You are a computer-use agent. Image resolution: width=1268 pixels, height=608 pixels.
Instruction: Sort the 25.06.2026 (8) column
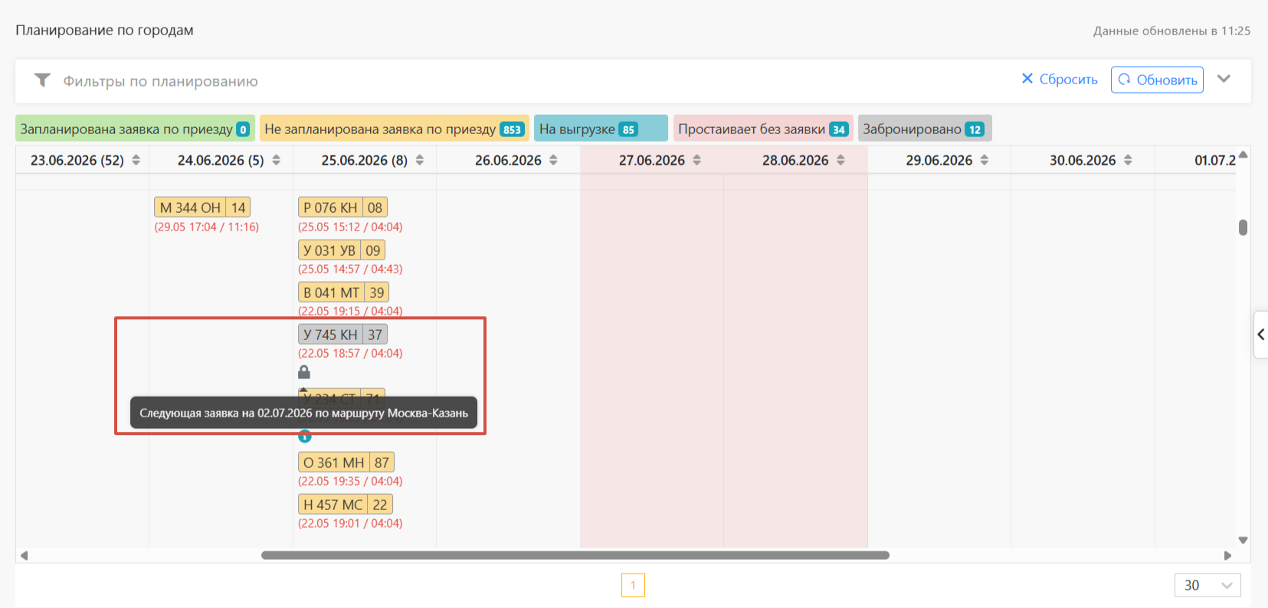click(420, 160)
